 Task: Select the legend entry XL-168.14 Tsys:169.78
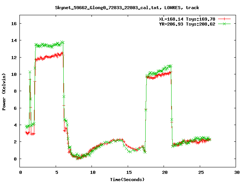tap(187, 19)
